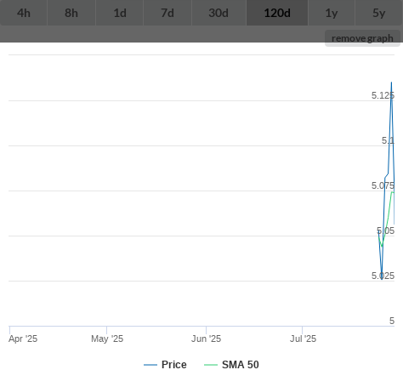Click the 5.075 y-axis label
The image size is (403, 387).
[383, 185]
